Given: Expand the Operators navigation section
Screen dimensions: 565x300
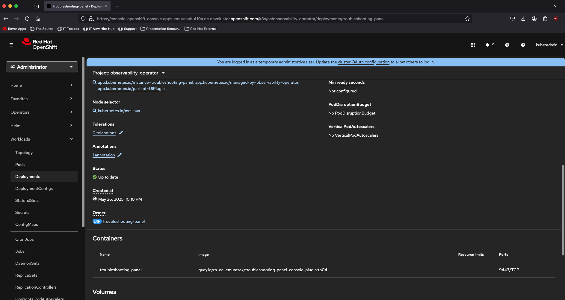Looking at the screenshot, I should click(42, 112).
